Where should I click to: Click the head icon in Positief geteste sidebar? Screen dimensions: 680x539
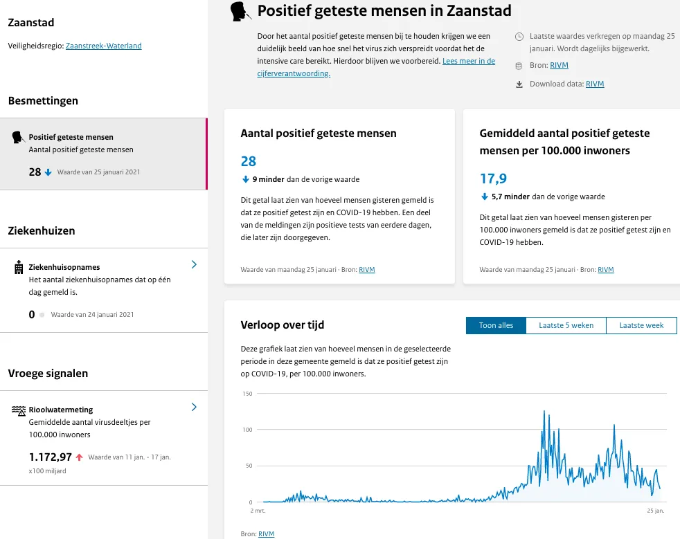[19, 137]
